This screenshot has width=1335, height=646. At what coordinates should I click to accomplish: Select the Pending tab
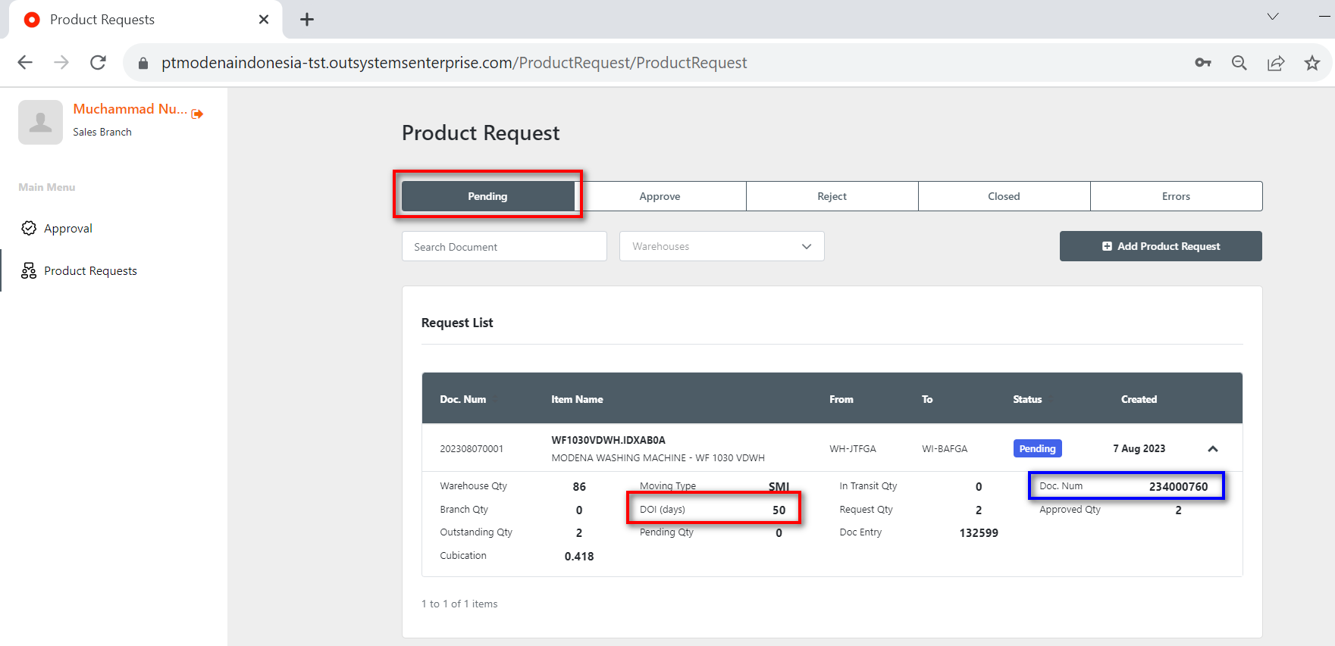click(487, 196)
